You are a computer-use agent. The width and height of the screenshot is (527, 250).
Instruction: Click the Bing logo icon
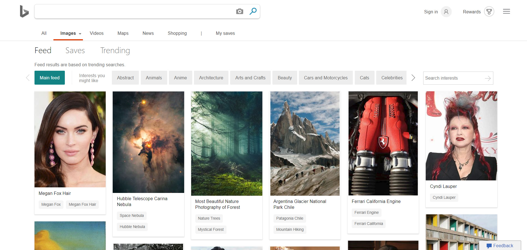(x=24, y=11)
